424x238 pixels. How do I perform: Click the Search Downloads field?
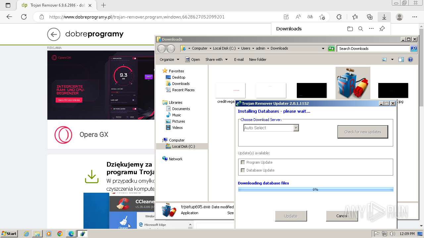(373, 48)
